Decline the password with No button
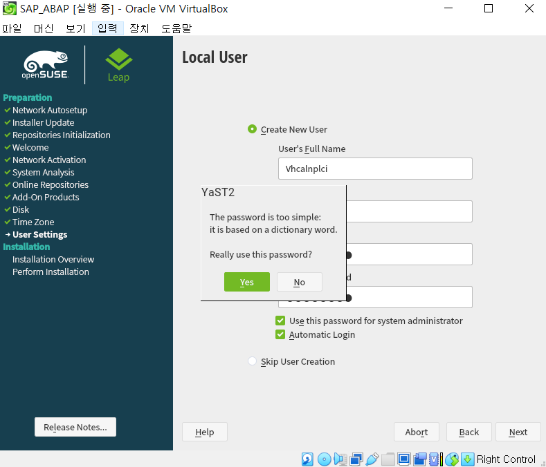The height and width of the screenshot is (467, 546). (x=300, y=282)
